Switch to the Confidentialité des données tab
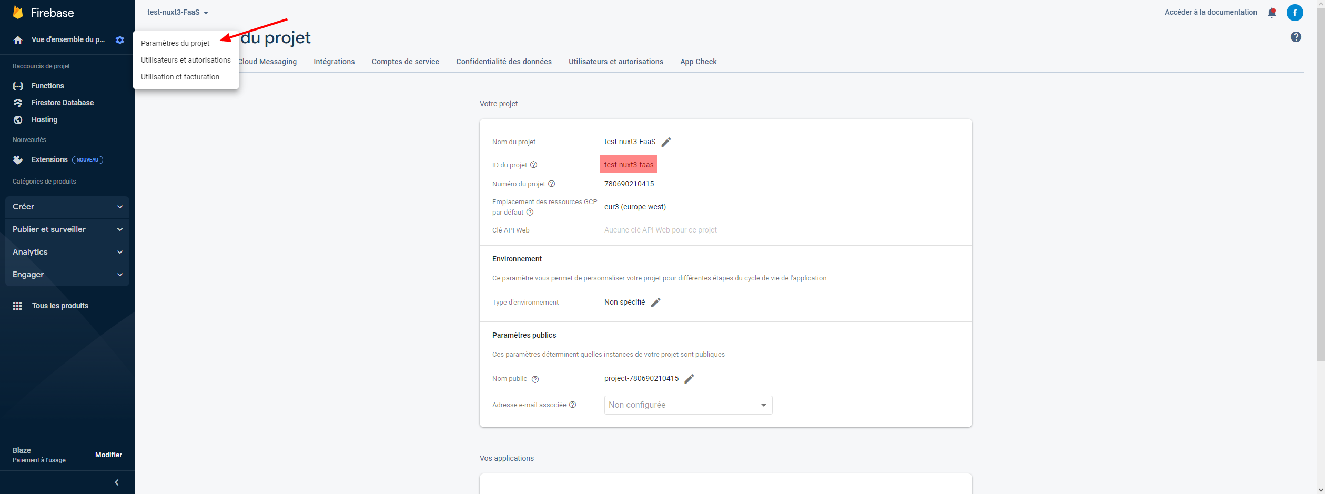Viewport: 1325px width, 494px height. pyautogui.click(x=504, y=62)
